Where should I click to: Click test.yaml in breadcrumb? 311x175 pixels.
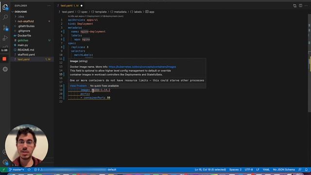pos(68,12)
